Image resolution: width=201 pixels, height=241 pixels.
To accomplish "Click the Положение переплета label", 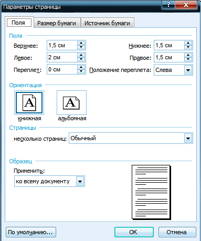I will pos(120,70).
